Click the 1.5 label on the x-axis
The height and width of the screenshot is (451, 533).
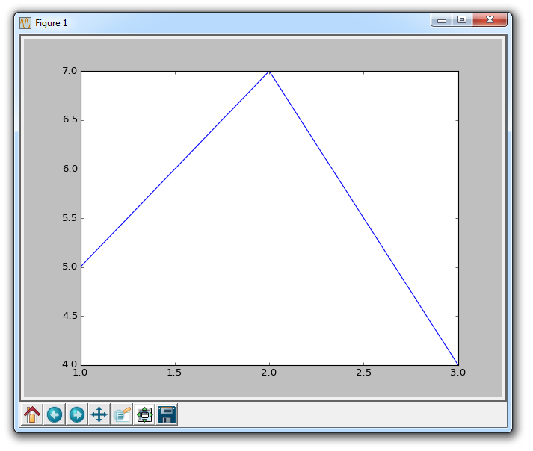coord(175,373)
